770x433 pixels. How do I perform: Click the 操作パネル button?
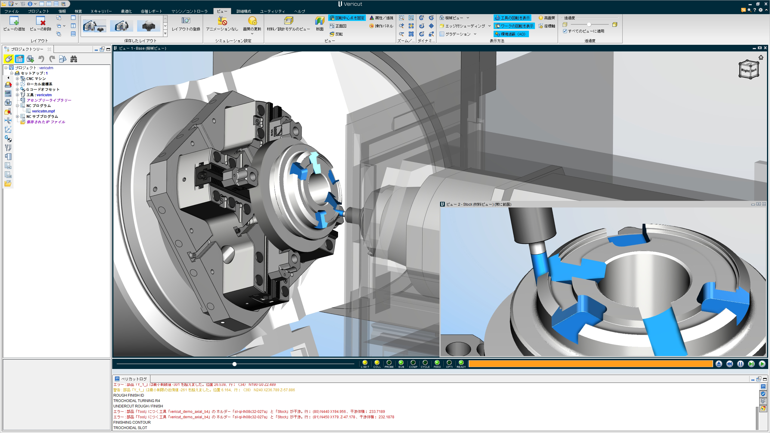pos(381,26)
